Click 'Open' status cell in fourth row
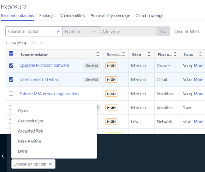The image size is (205, 172). (187, 108)
